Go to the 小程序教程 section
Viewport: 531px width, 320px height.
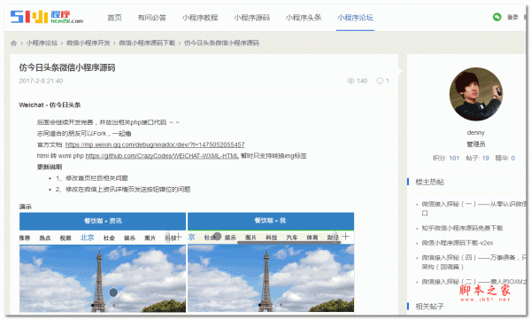(200, 18)
